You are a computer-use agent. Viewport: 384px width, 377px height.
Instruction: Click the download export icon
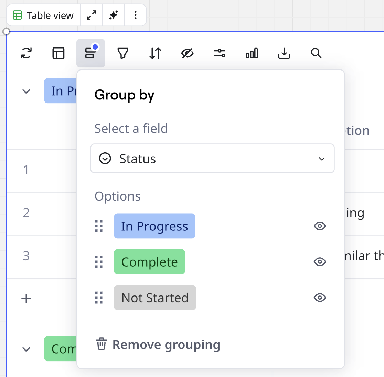tap(284, 53)
